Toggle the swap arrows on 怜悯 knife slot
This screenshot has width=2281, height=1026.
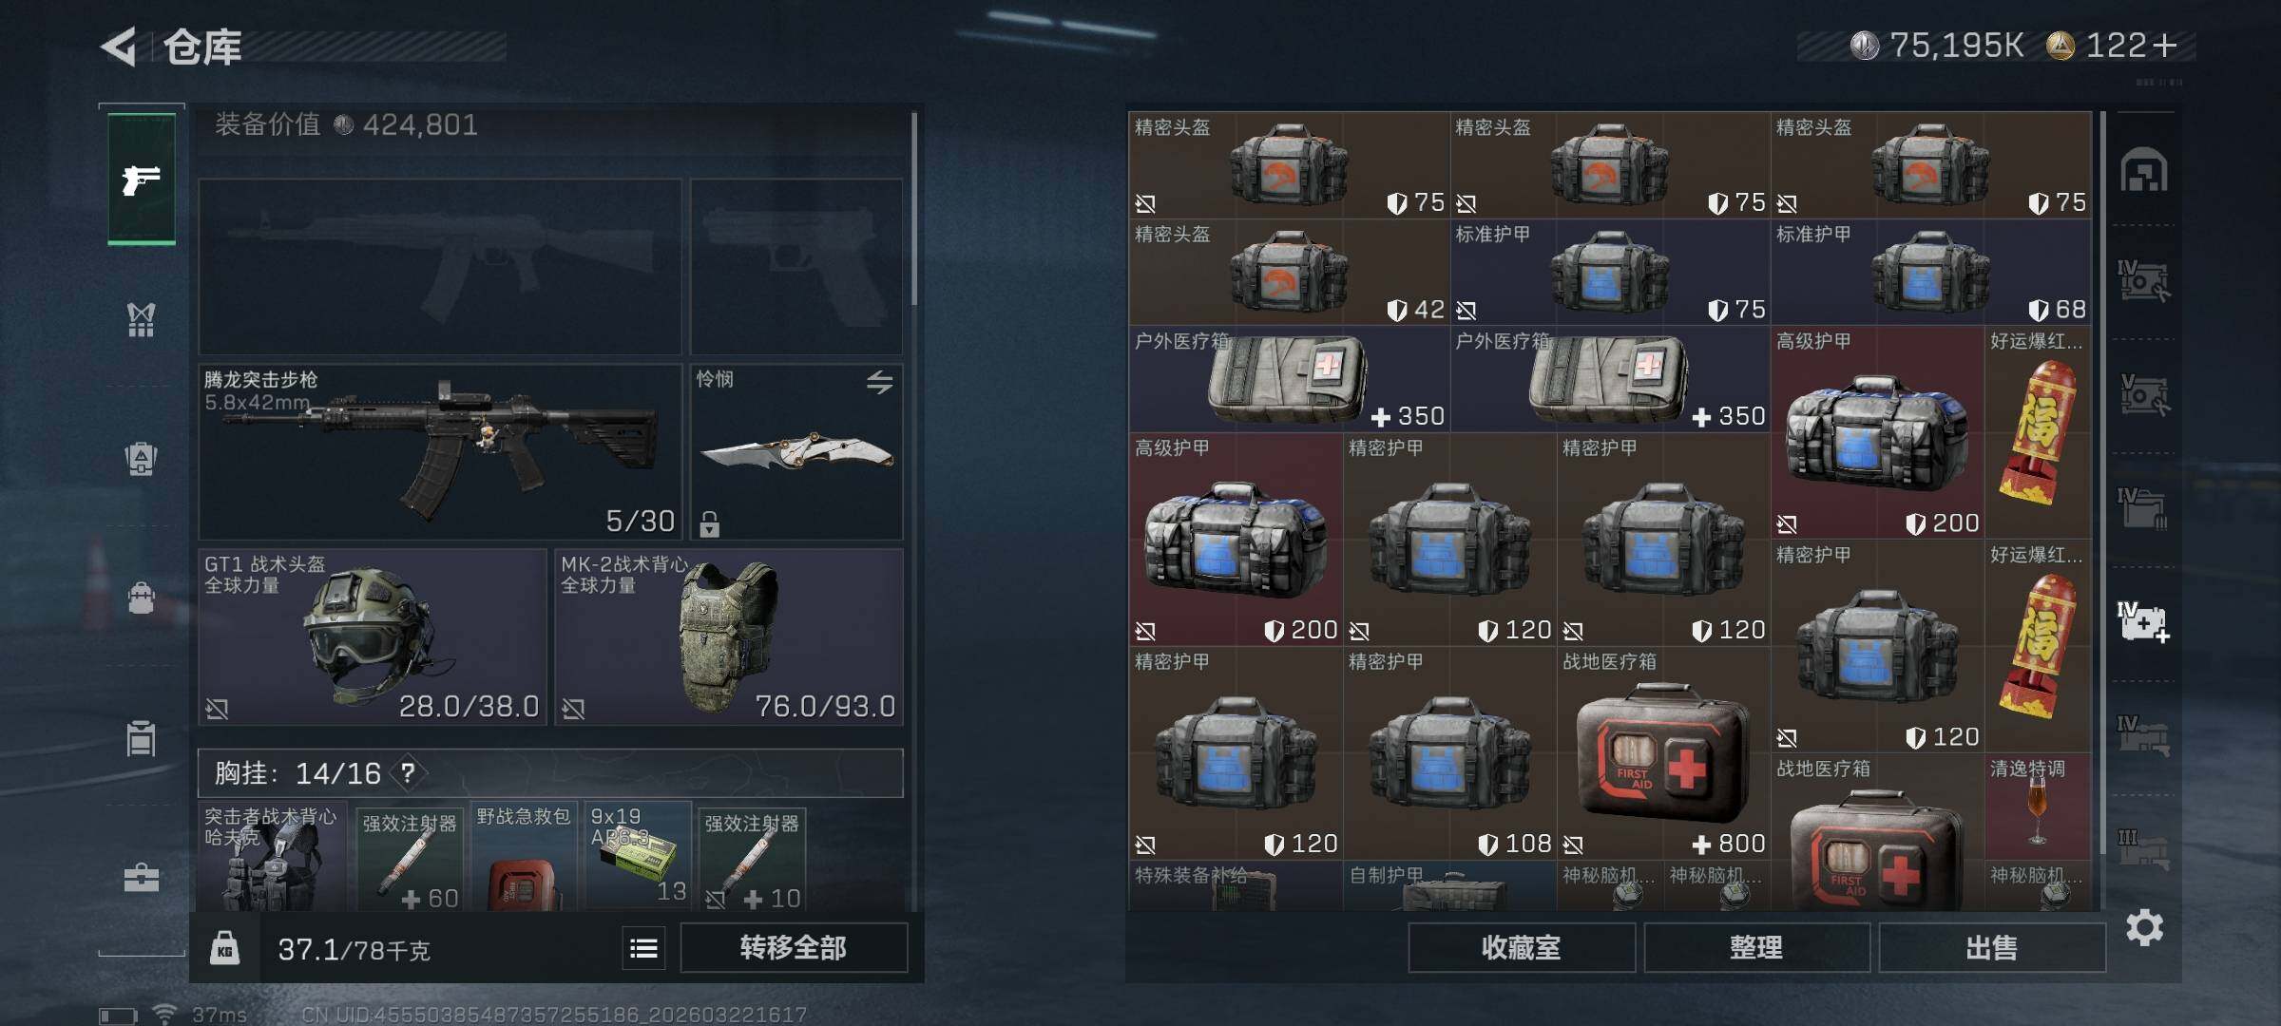[x=879, y=382]
